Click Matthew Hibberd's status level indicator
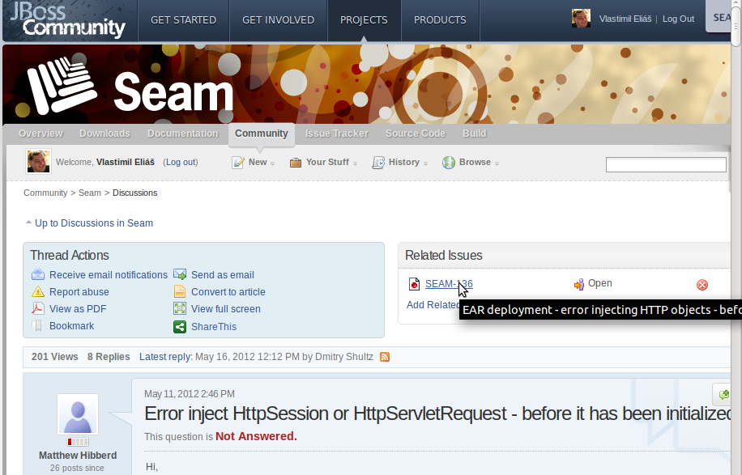The width and height of the screenshot is (742, 475). pyautogui.click(x=78, y=442)
